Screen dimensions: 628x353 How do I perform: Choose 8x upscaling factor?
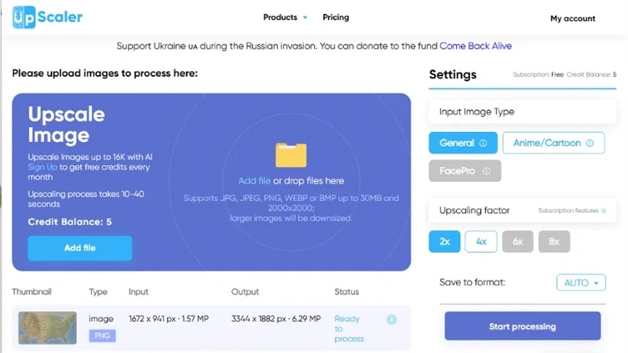point(554,241)
